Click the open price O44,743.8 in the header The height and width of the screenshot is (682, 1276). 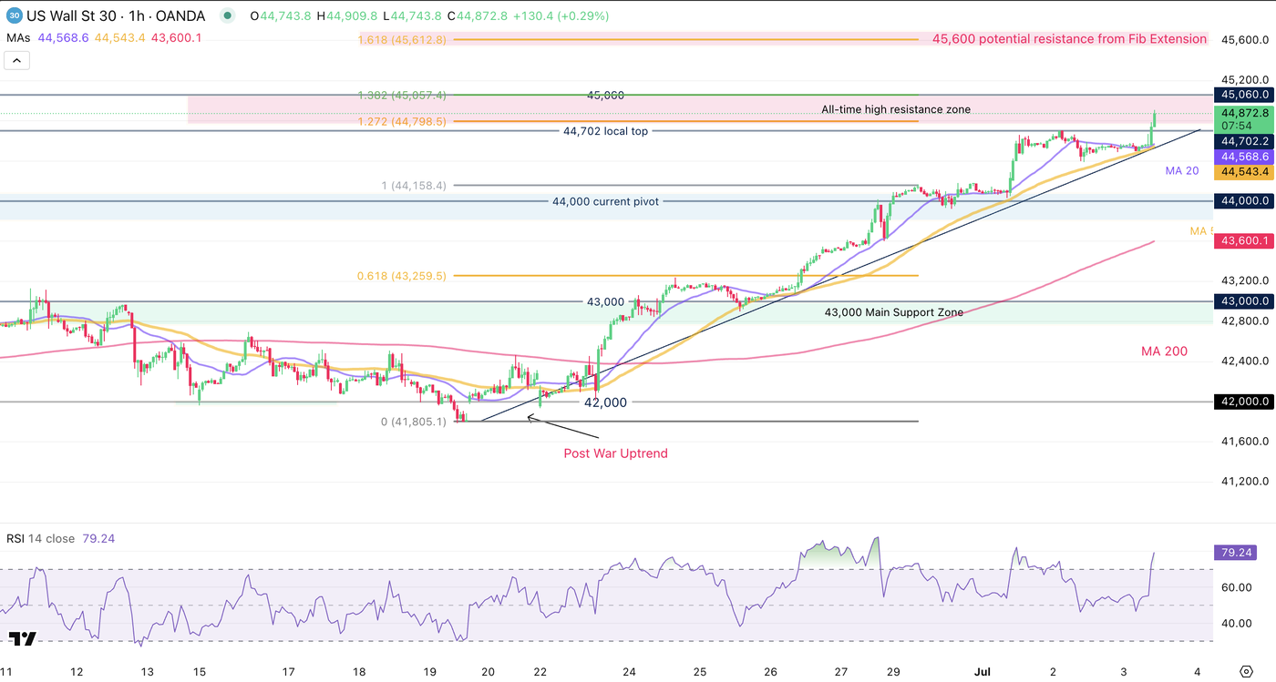point(282,16)
